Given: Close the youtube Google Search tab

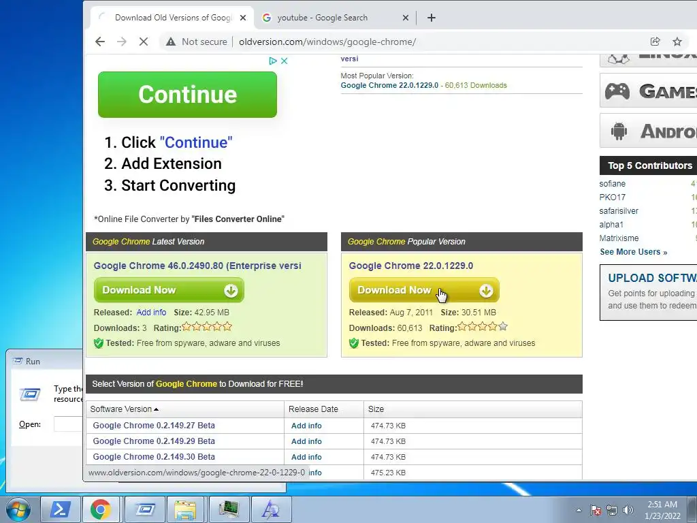Looking at the screenshot, I should (x=406, y=18).
